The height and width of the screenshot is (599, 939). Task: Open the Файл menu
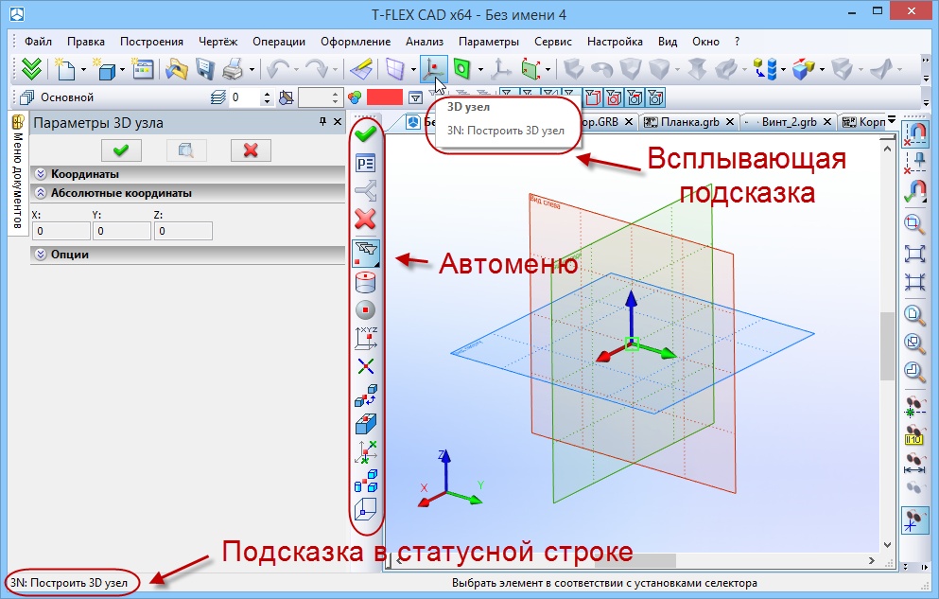pyautogui.click(x=39, y=42)
